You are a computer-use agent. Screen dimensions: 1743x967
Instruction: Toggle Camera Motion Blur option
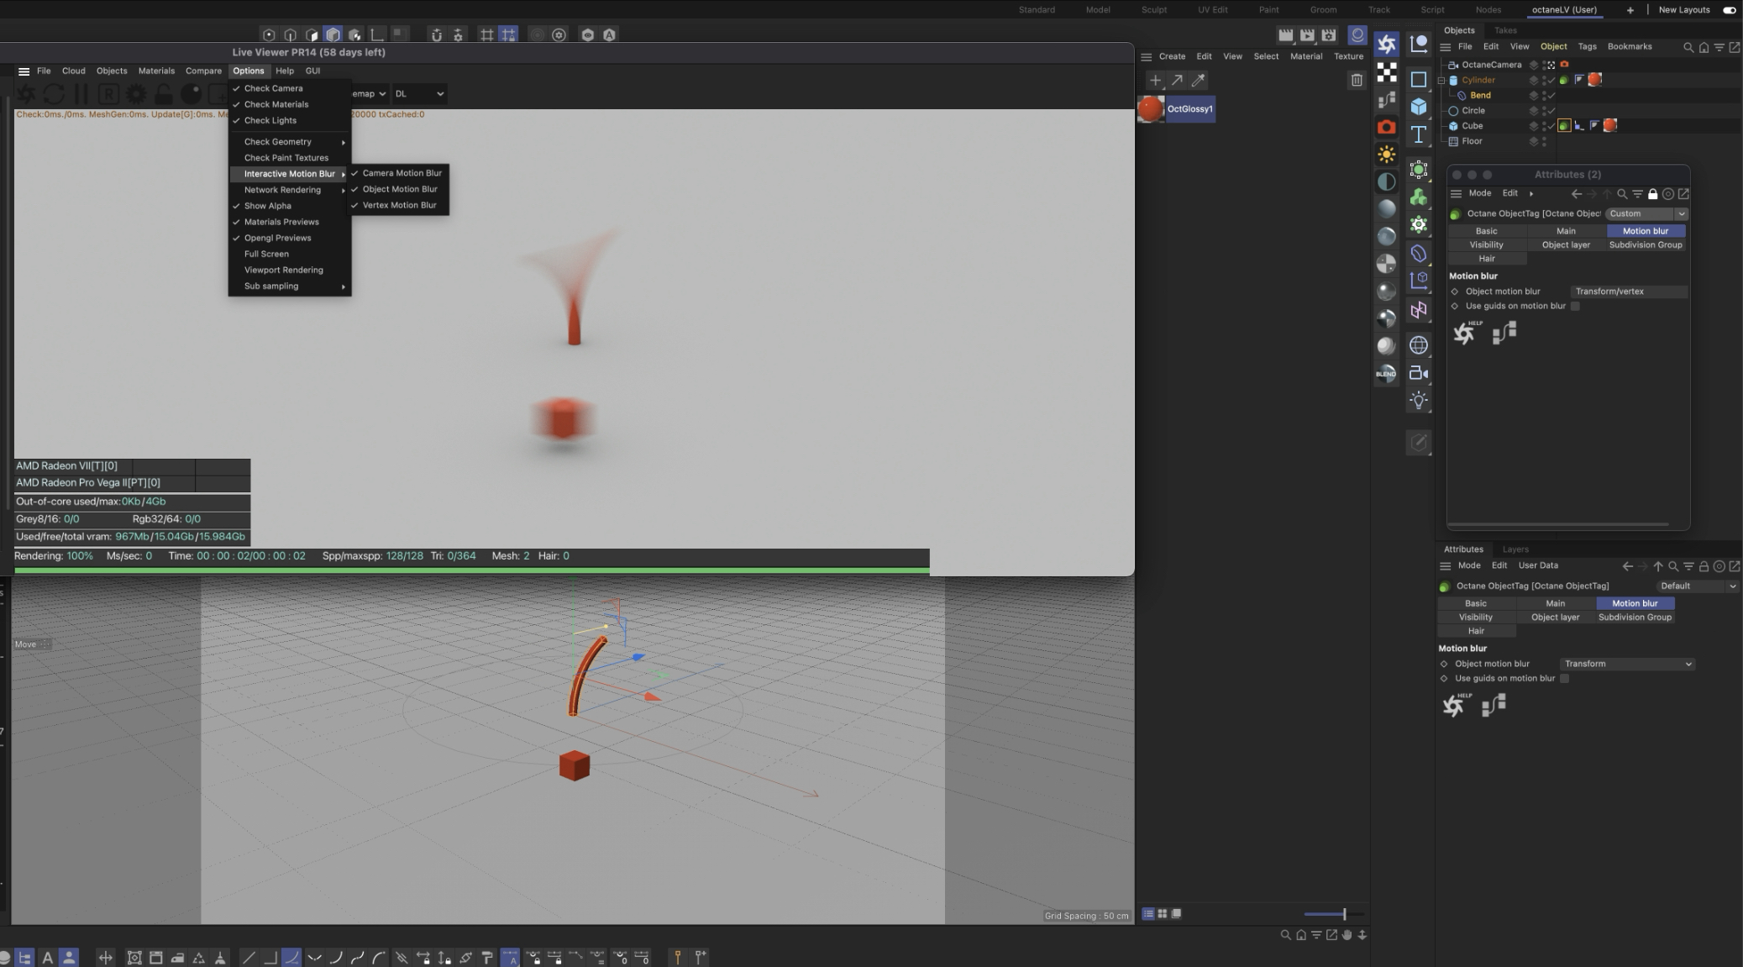coord(402,173)
